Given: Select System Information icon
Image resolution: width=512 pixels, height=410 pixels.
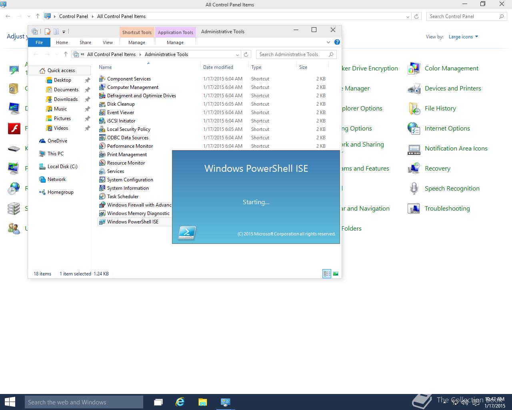Looking at the screenshot, I should (x=102, y=188).
